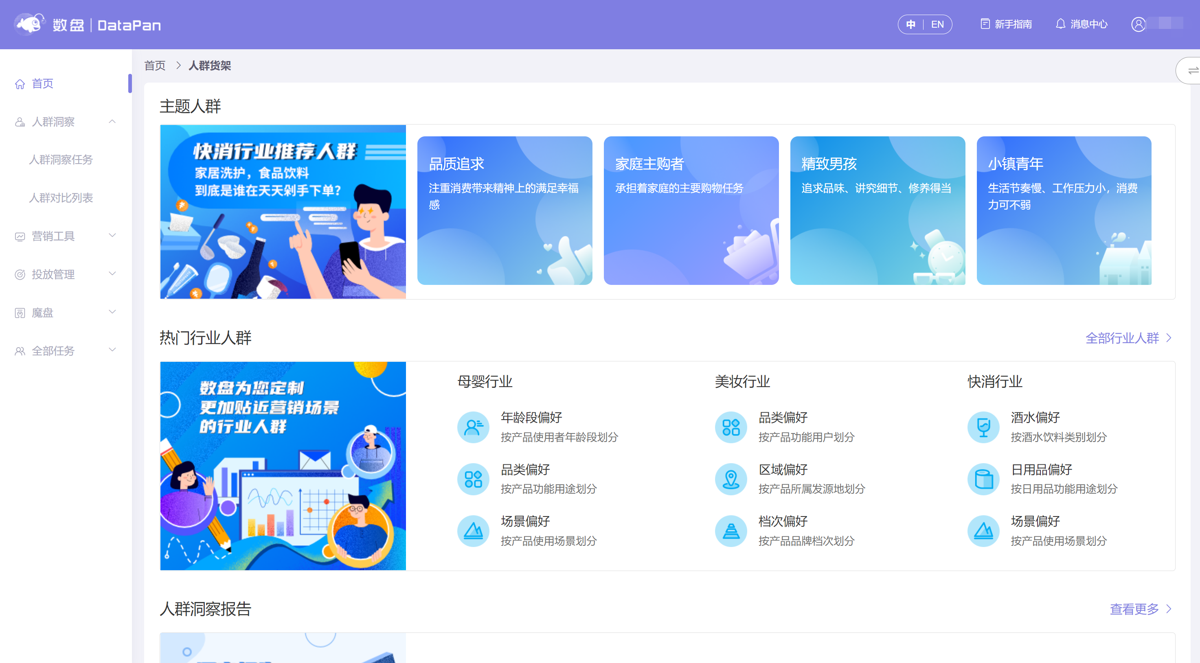This screenshot has width=1200, height=663.
Task: Click the 美妆行业 heading
Action: 743,382
